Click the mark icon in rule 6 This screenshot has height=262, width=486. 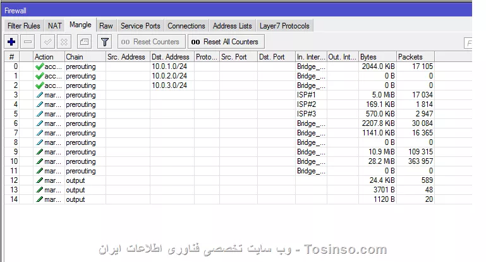[x=39, y=123]
